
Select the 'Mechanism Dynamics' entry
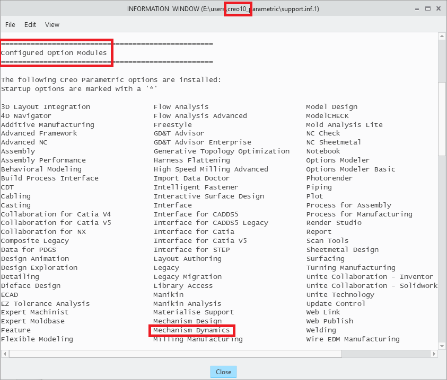click(x=191, y=330)
